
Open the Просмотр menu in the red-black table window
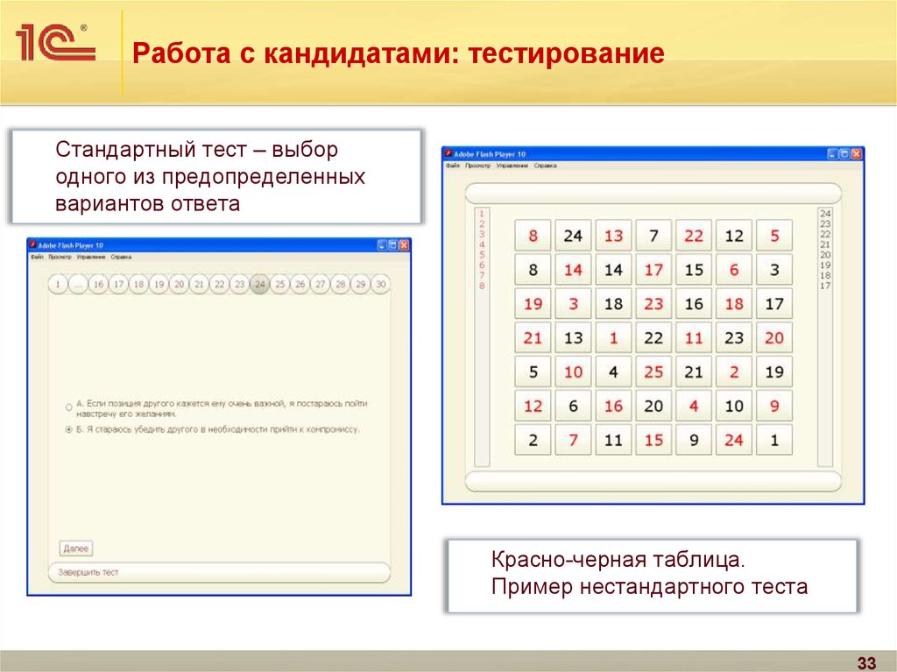click(x=478, y=166)
